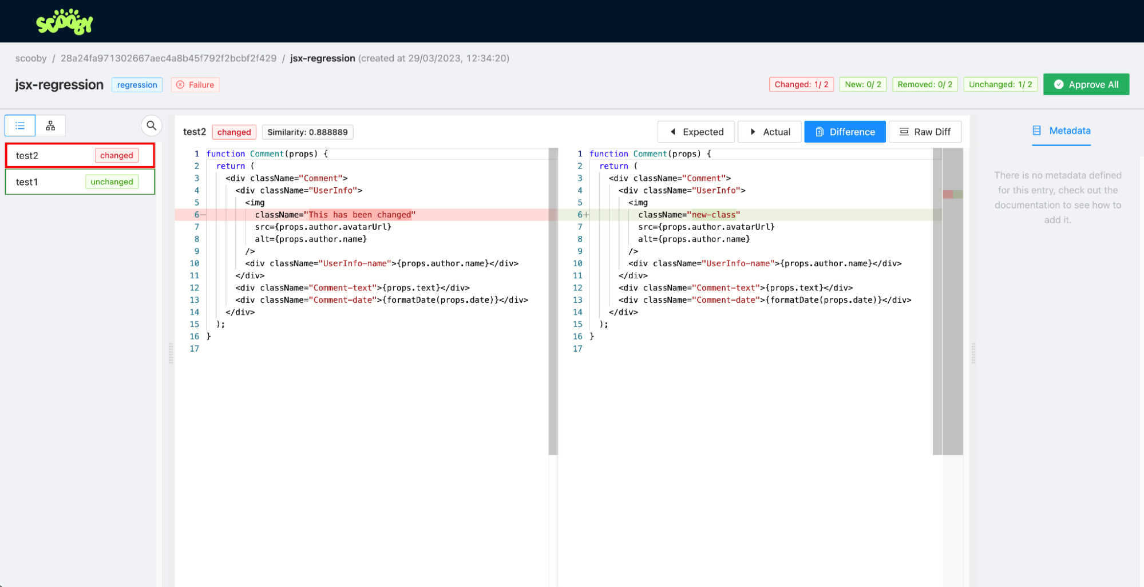Open the search magnifier in sidebar
Image resolution: width=1144 pixels, height=587 pixels.
[x=151, y=125]
